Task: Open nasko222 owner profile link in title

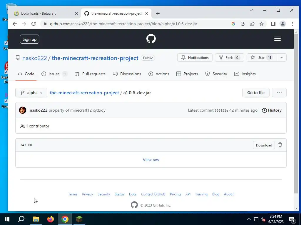Action: tap(35, 58)
